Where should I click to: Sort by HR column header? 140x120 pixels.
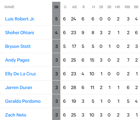click(117, 7)
